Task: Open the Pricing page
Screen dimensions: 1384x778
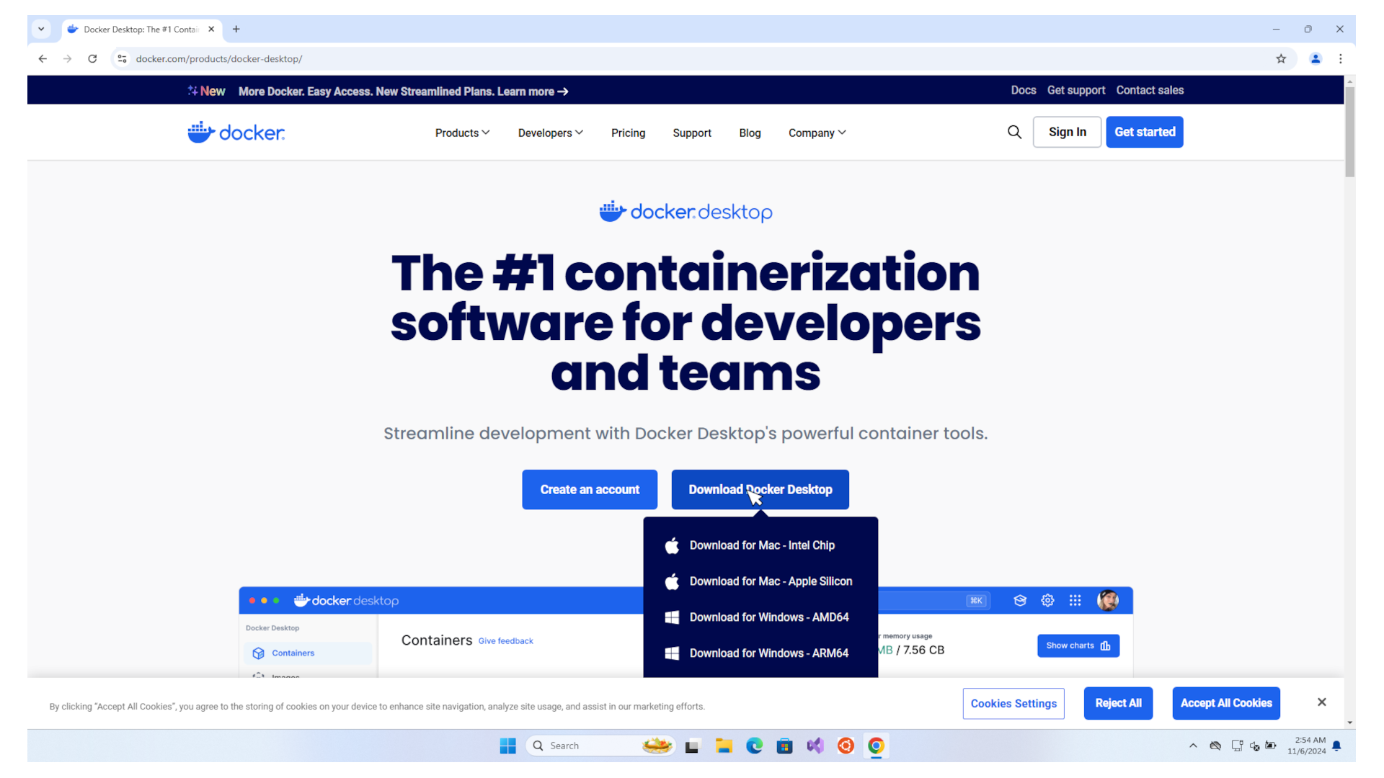Action: (x=628, y=133)
